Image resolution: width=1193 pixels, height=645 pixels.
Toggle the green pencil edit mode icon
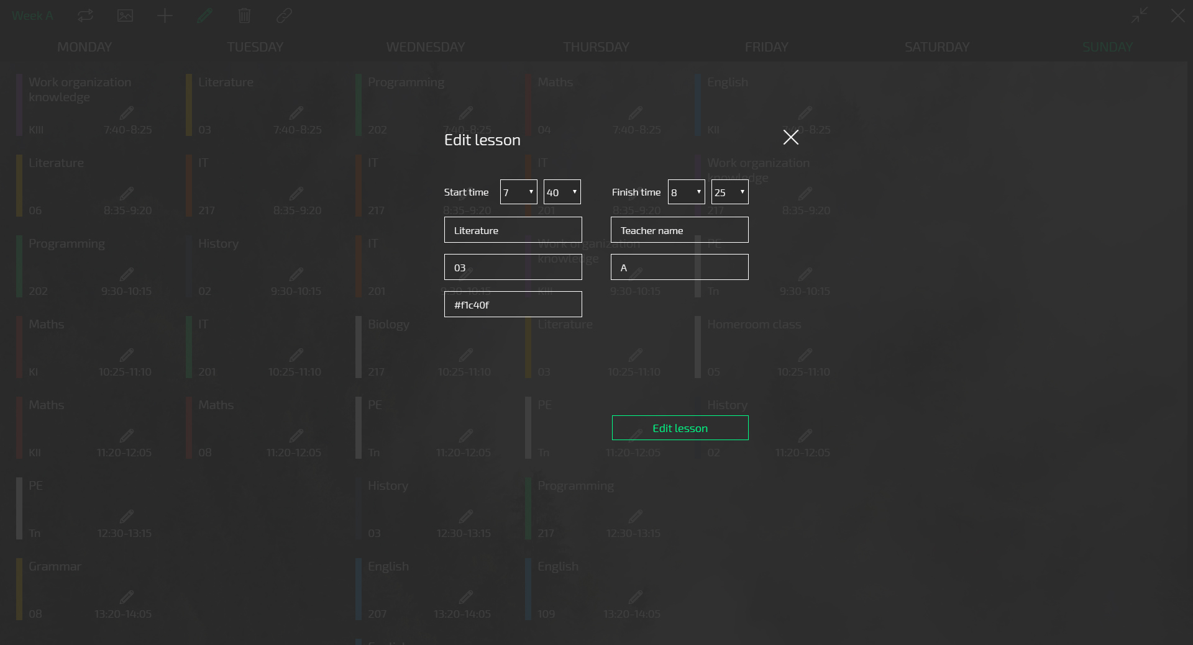(x=204, y=16)
